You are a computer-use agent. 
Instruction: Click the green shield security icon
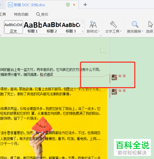(68, 5)
